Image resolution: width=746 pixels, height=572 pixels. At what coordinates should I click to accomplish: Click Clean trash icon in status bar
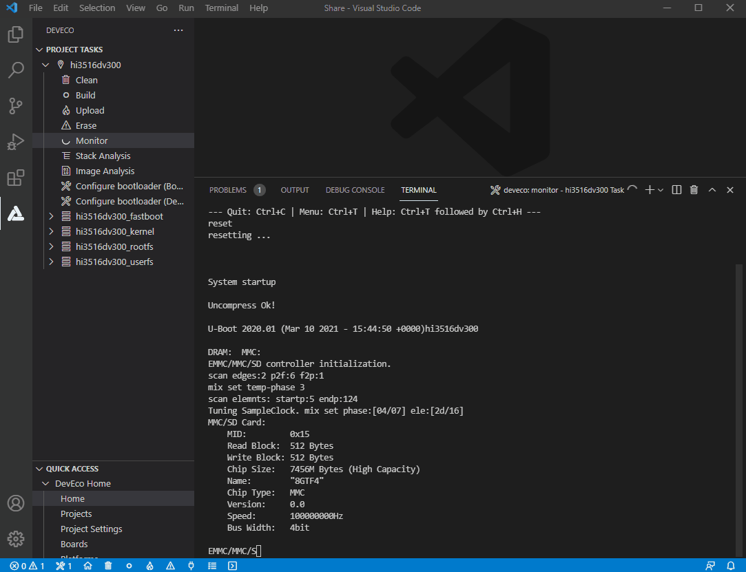108,566
